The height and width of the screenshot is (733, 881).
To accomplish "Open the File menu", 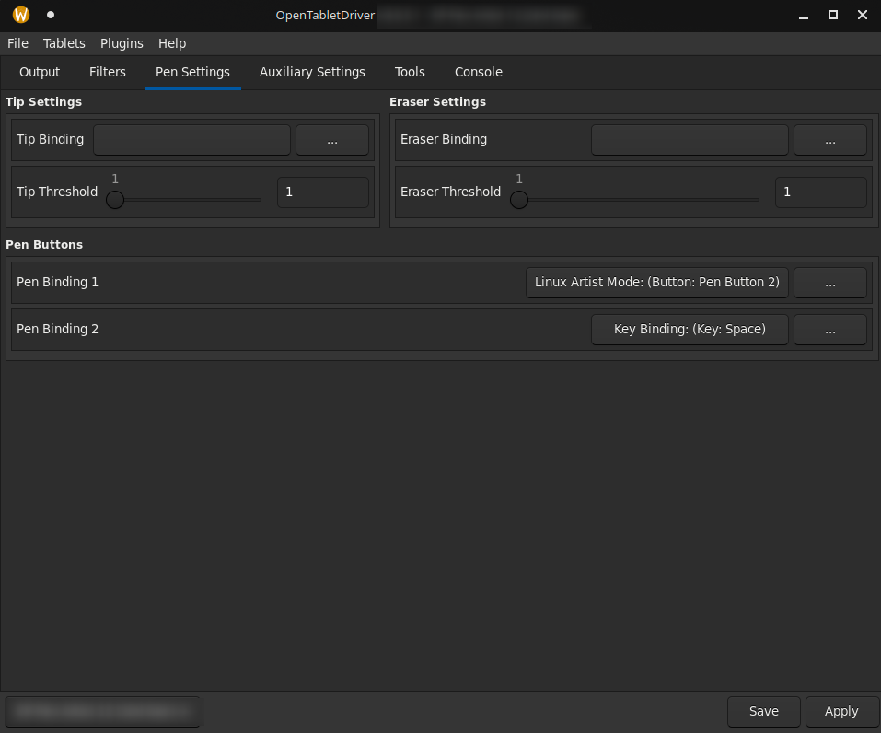I will click(17, 43).
